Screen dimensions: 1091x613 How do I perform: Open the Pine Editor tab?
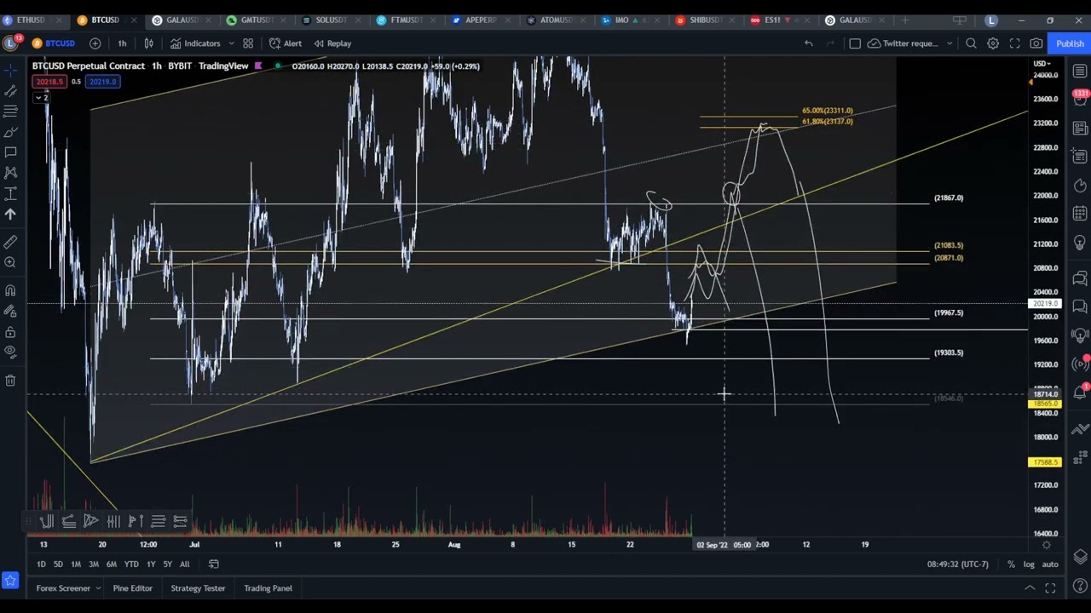pos(132,588)
